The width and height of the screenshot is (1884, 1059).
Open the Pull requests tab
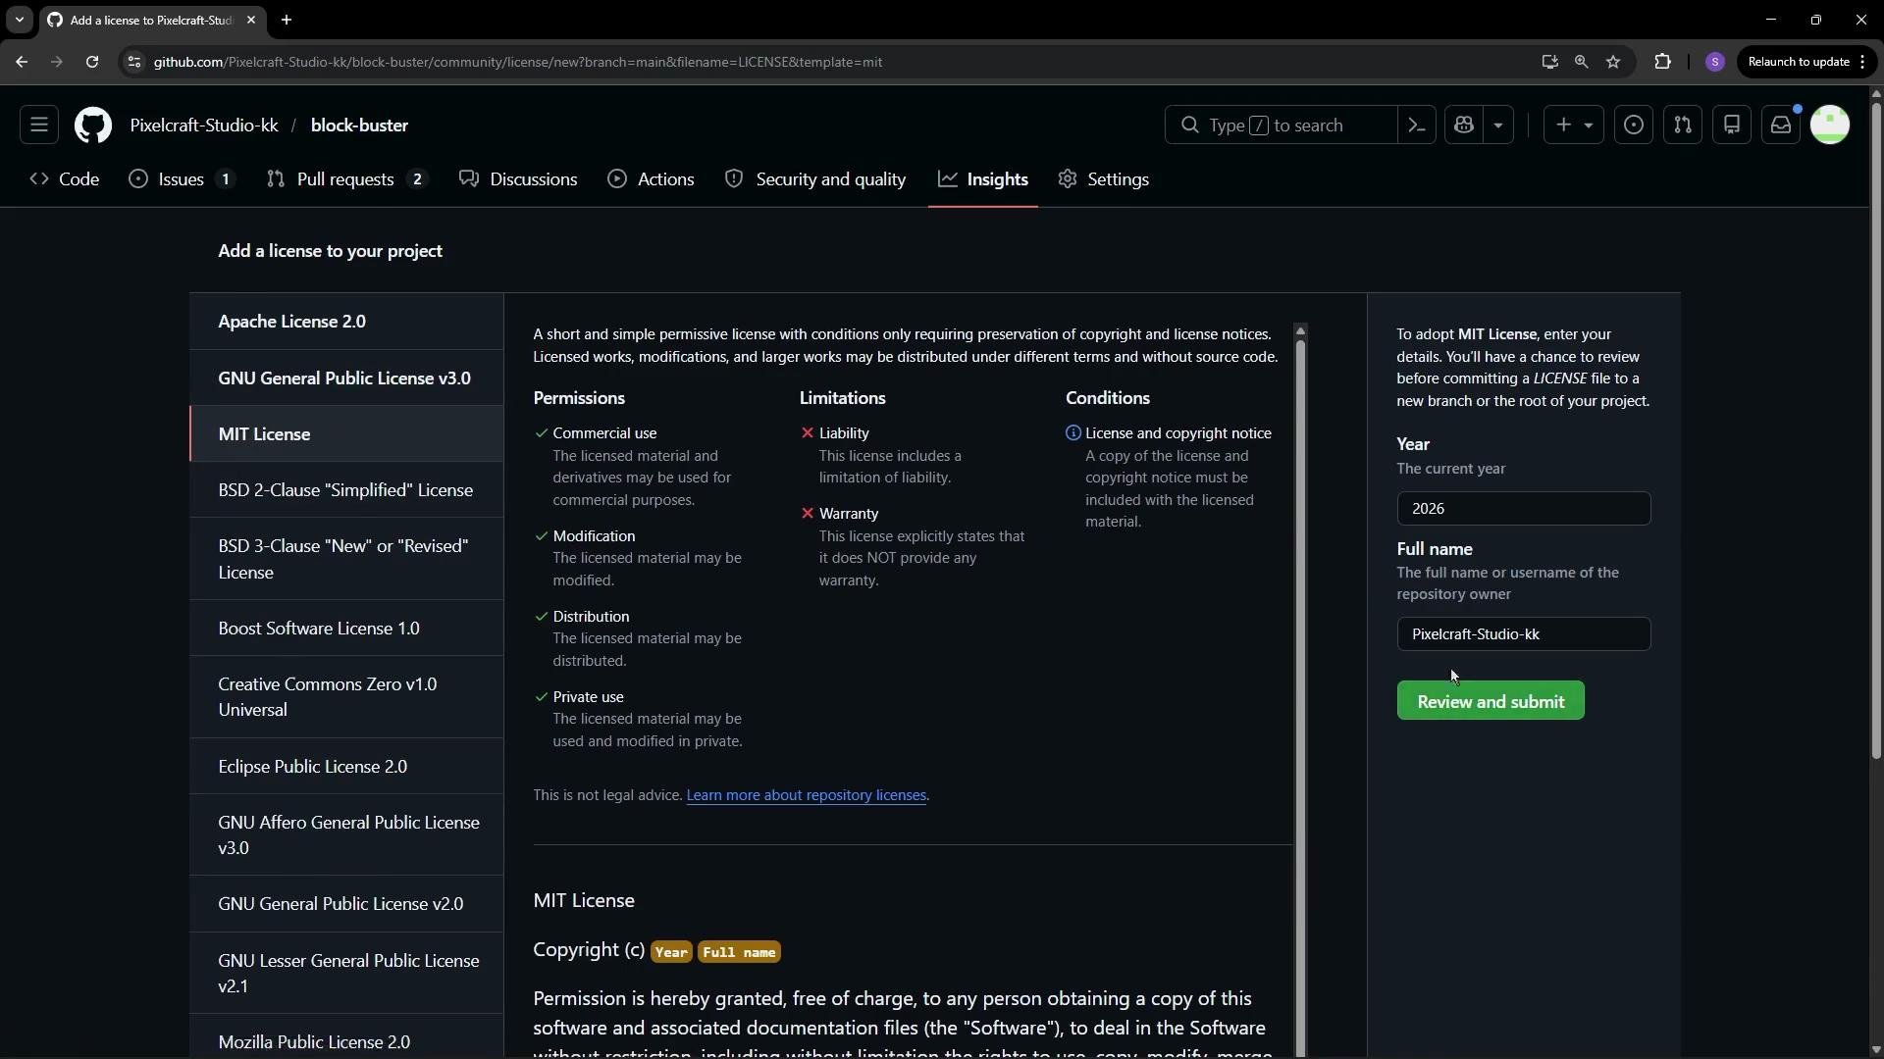point(347,179)
